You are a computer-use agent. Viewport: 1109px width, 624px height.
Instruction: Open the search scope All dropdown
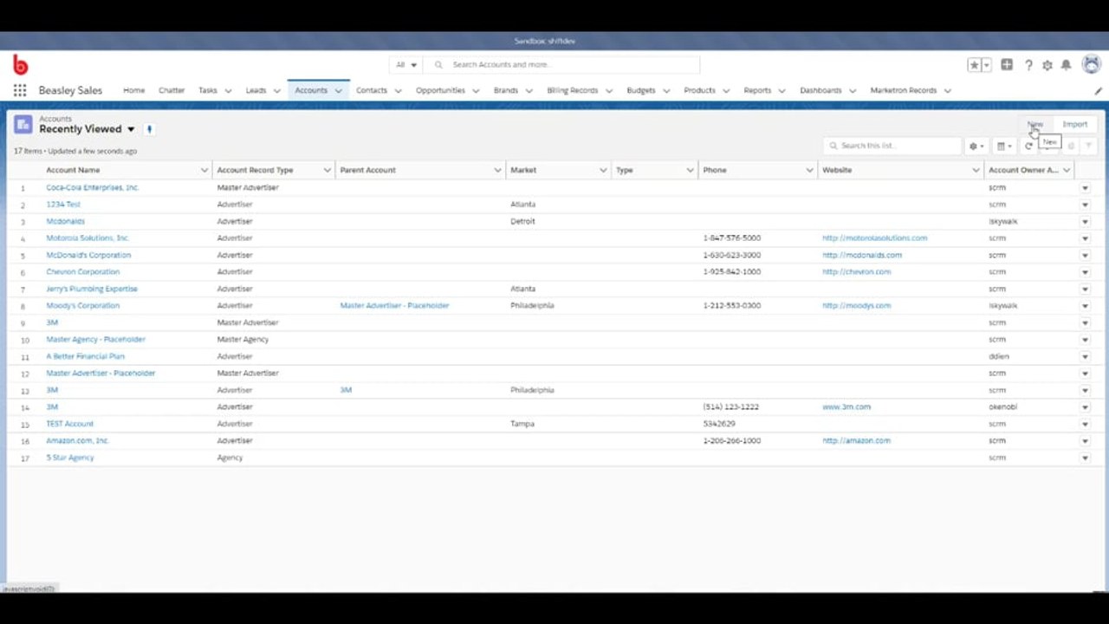[x=406, y=65]
